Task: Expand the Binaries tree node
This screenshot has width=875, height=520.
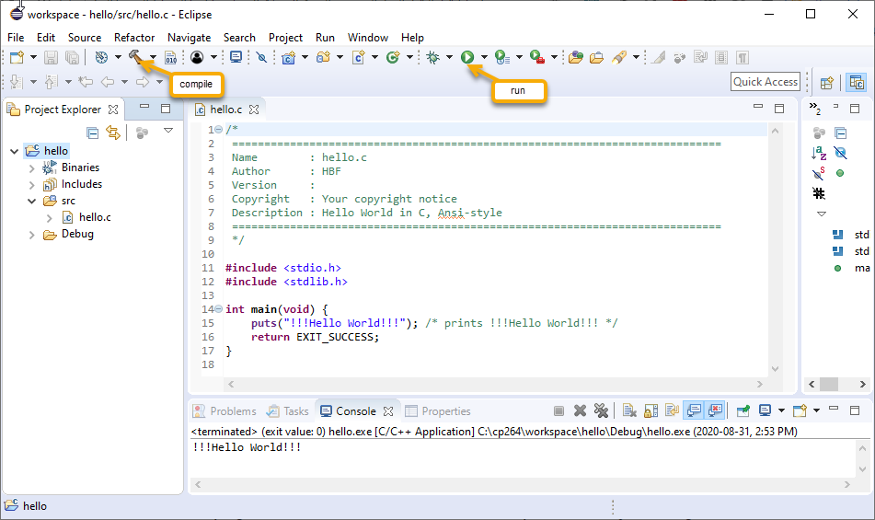Action: pos(32,168)
